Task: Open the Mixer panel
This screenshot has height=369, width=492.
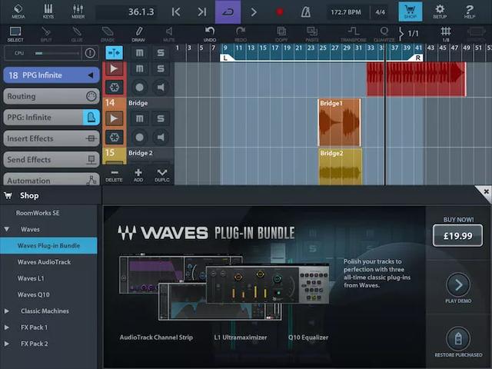Action: (x=78, y=12)
